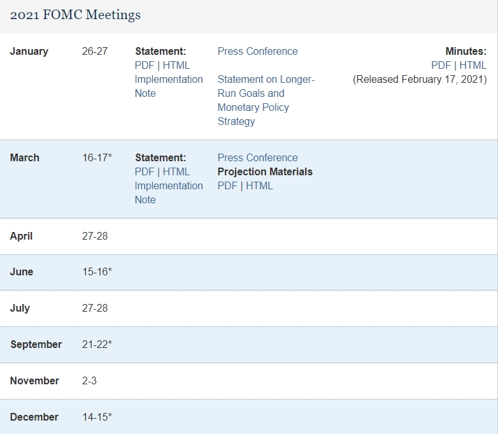Select the 16-17* date text
498x434 pixels.
tap(97, 157)
